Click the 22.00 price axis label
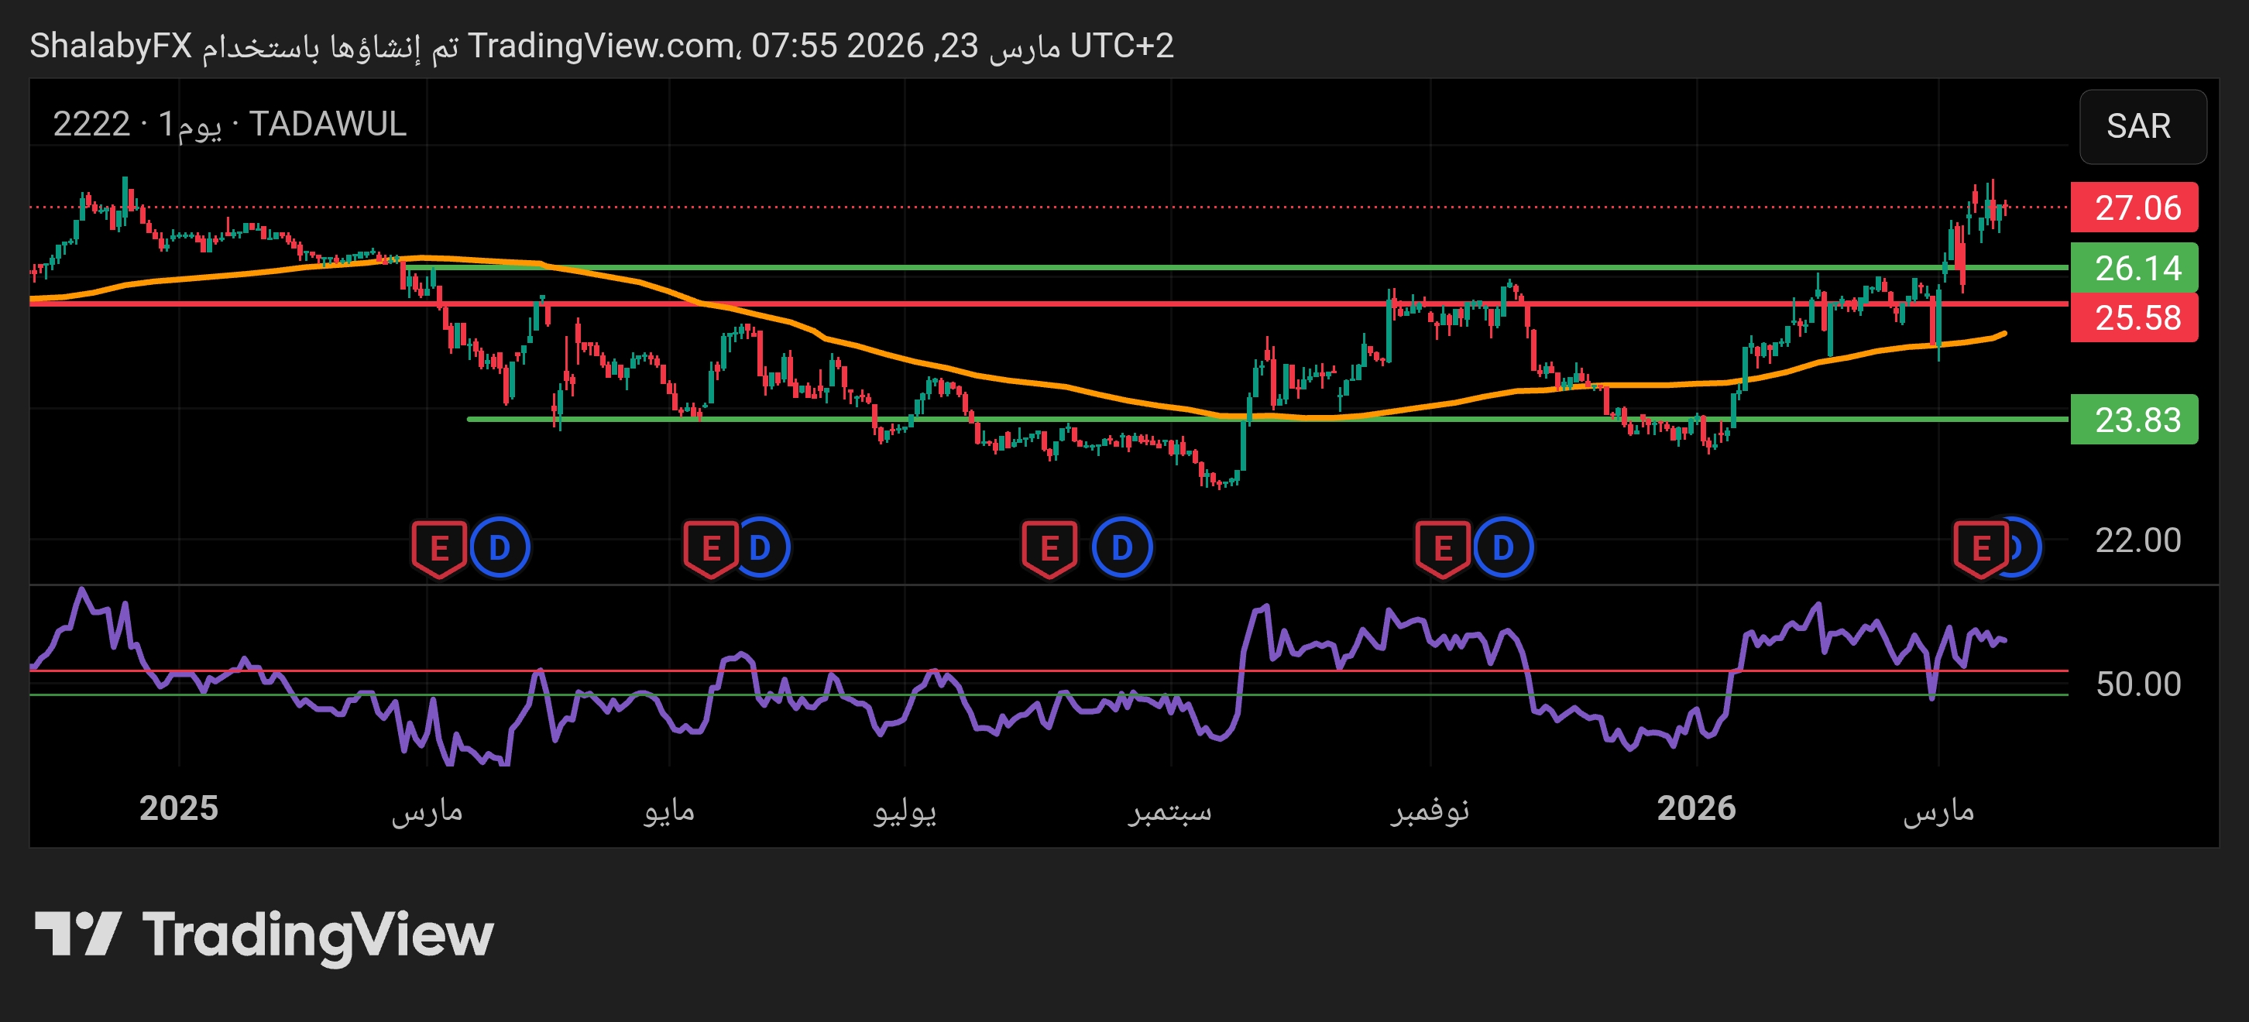The image size is (2249, 1022). pos(2137,540)
